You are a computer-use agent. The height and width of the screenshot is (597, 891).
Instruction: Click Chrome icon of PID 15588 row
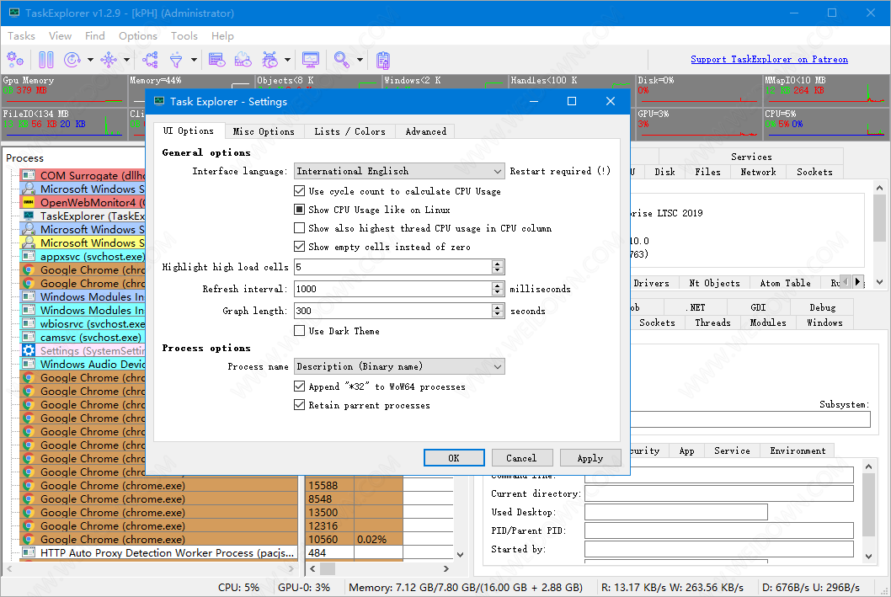[29, 486]
